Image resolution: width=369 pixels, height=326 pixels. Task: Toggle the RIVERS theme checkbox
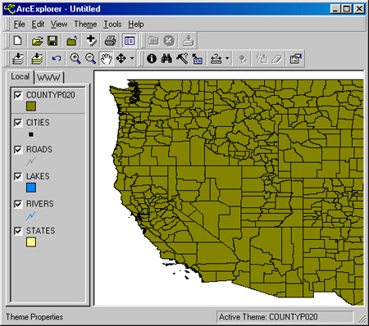(x=18, y=204)
